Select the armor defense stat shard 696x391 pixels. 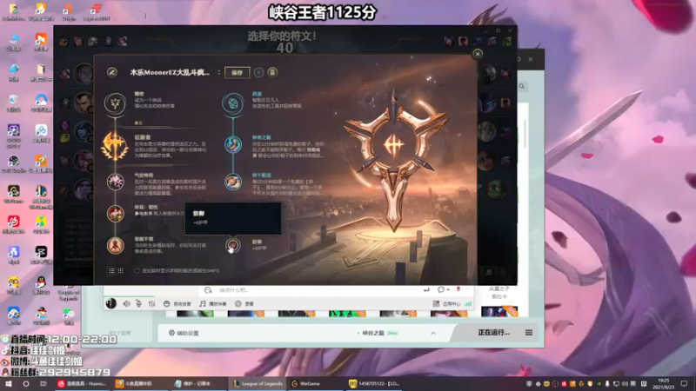(232, 245)
